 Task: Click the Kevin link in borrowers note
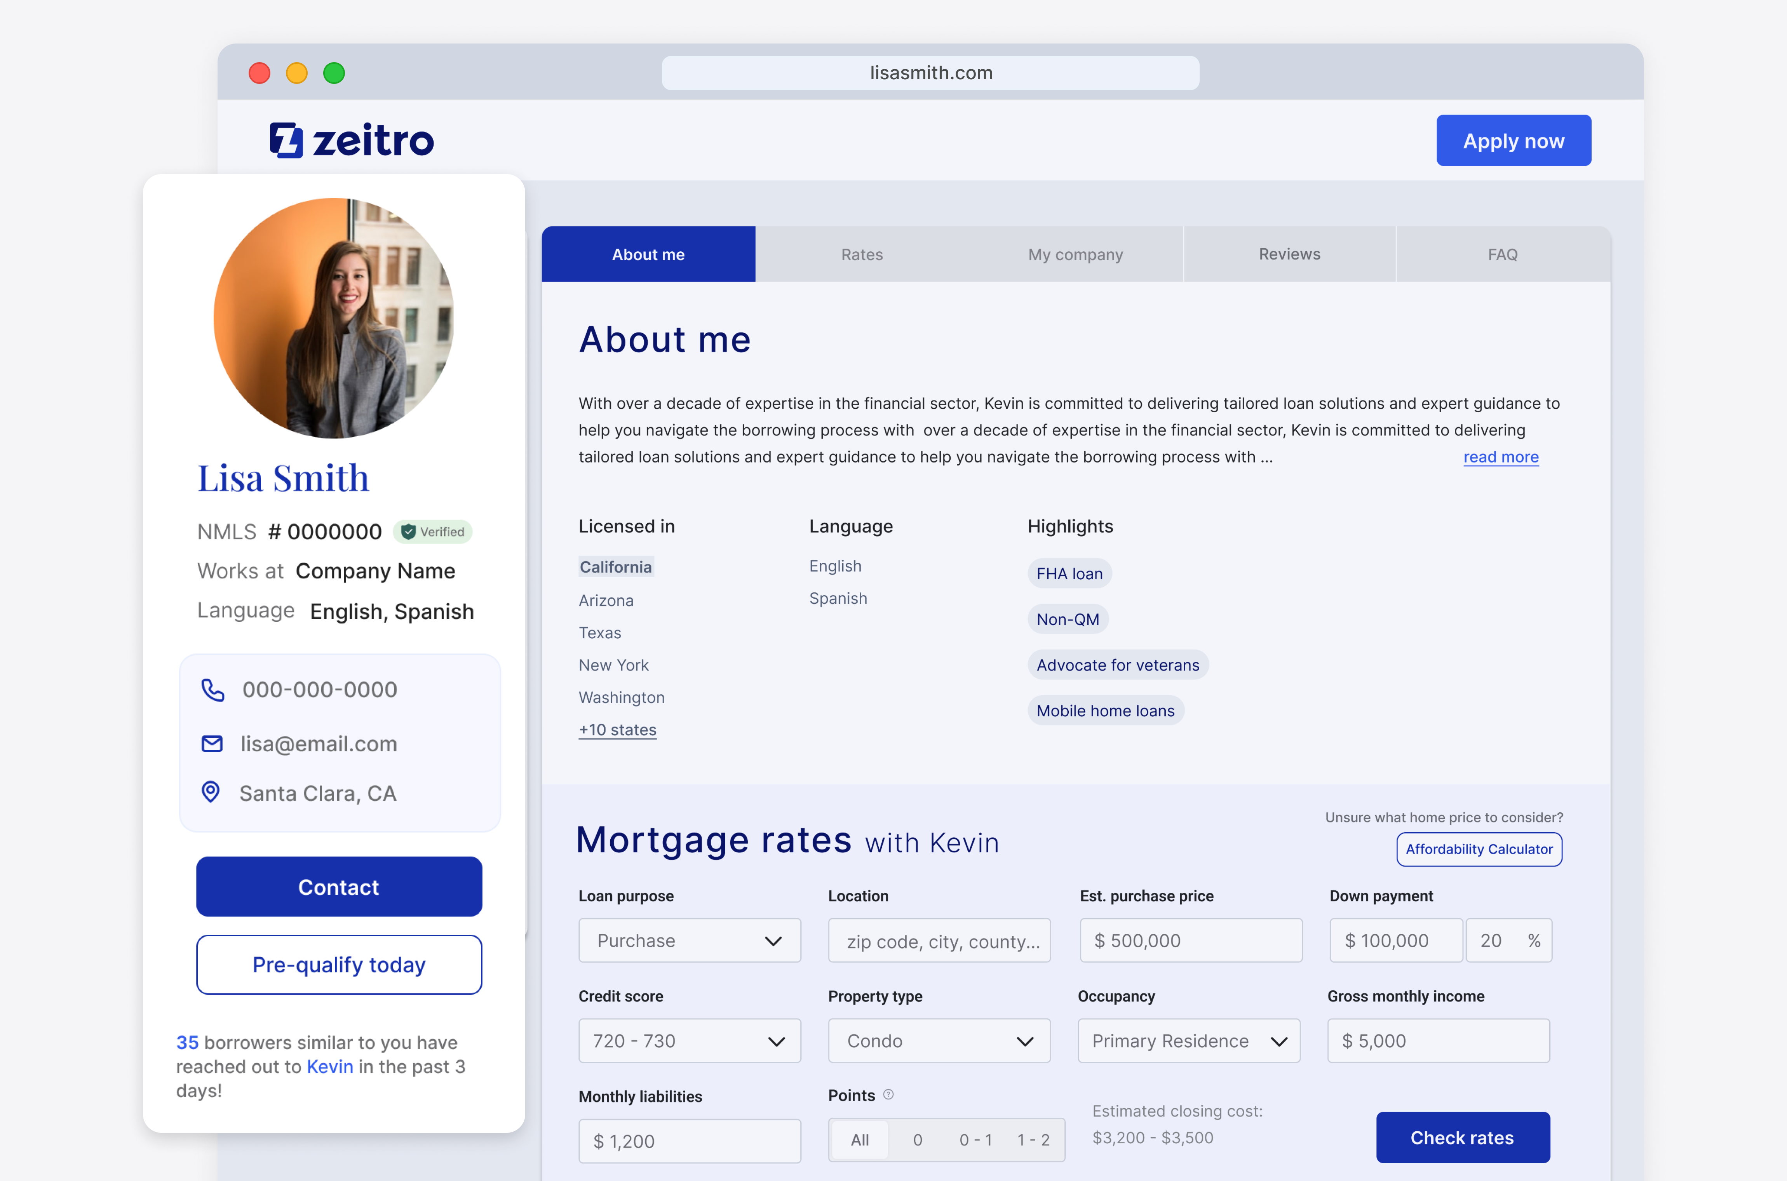330,1066
